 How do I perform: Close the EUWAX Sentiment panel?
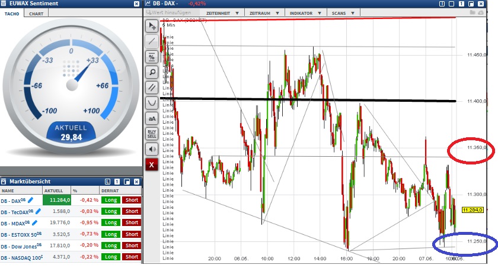(x=136, y=4)
